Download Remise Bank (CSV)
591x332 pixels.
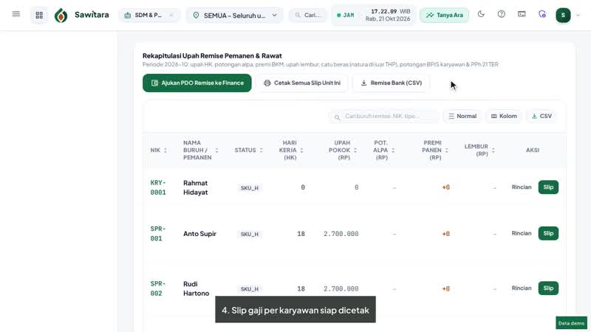click(x=392, y=83)
